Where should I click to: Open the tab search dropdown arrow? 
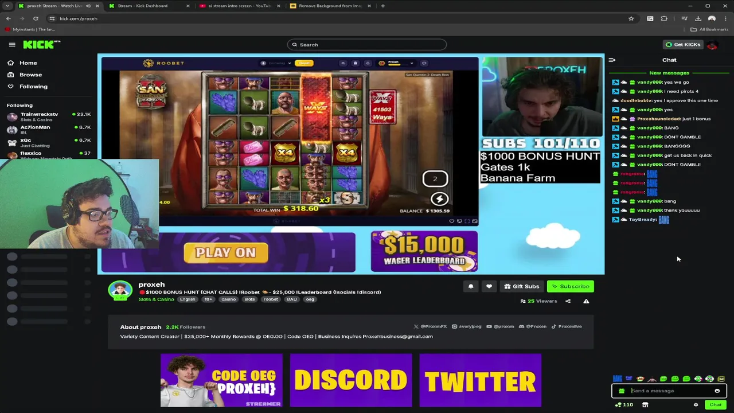tap(7, 6)
